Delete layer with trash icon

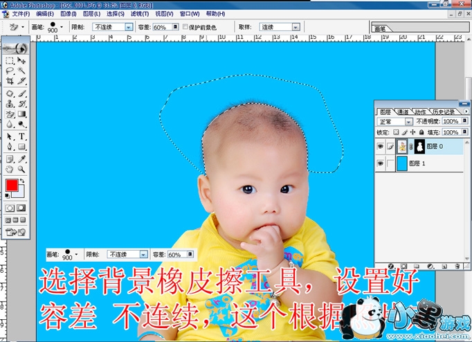457,266
